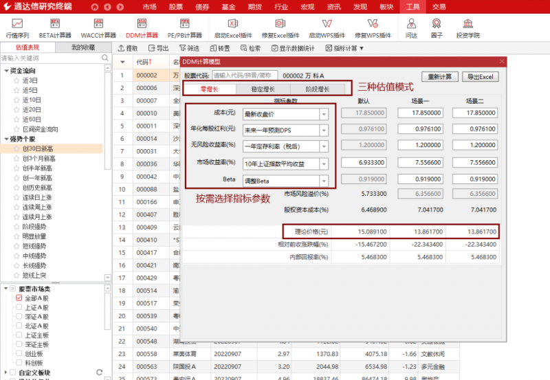Image resolution: width=550 pixels, height=380 pixels.
Task: Open the 行情序列 tool icon
Action: pos(17,28)
